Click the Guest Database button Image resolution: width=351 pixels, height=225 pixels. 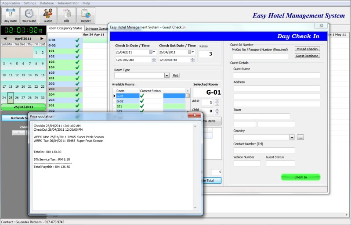click(307, 56)
